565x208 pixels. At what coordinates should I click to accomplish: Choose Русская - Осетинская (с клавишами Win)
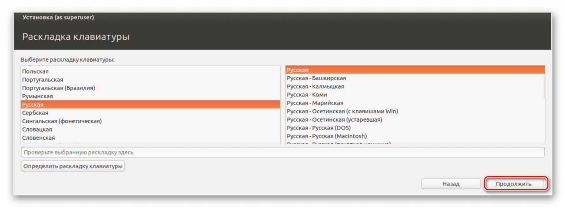pos(343,111)
